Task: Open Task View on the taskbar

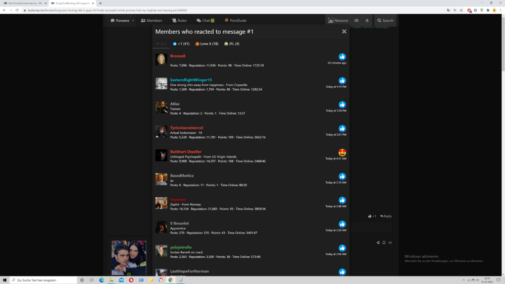Action: point(92,280)
